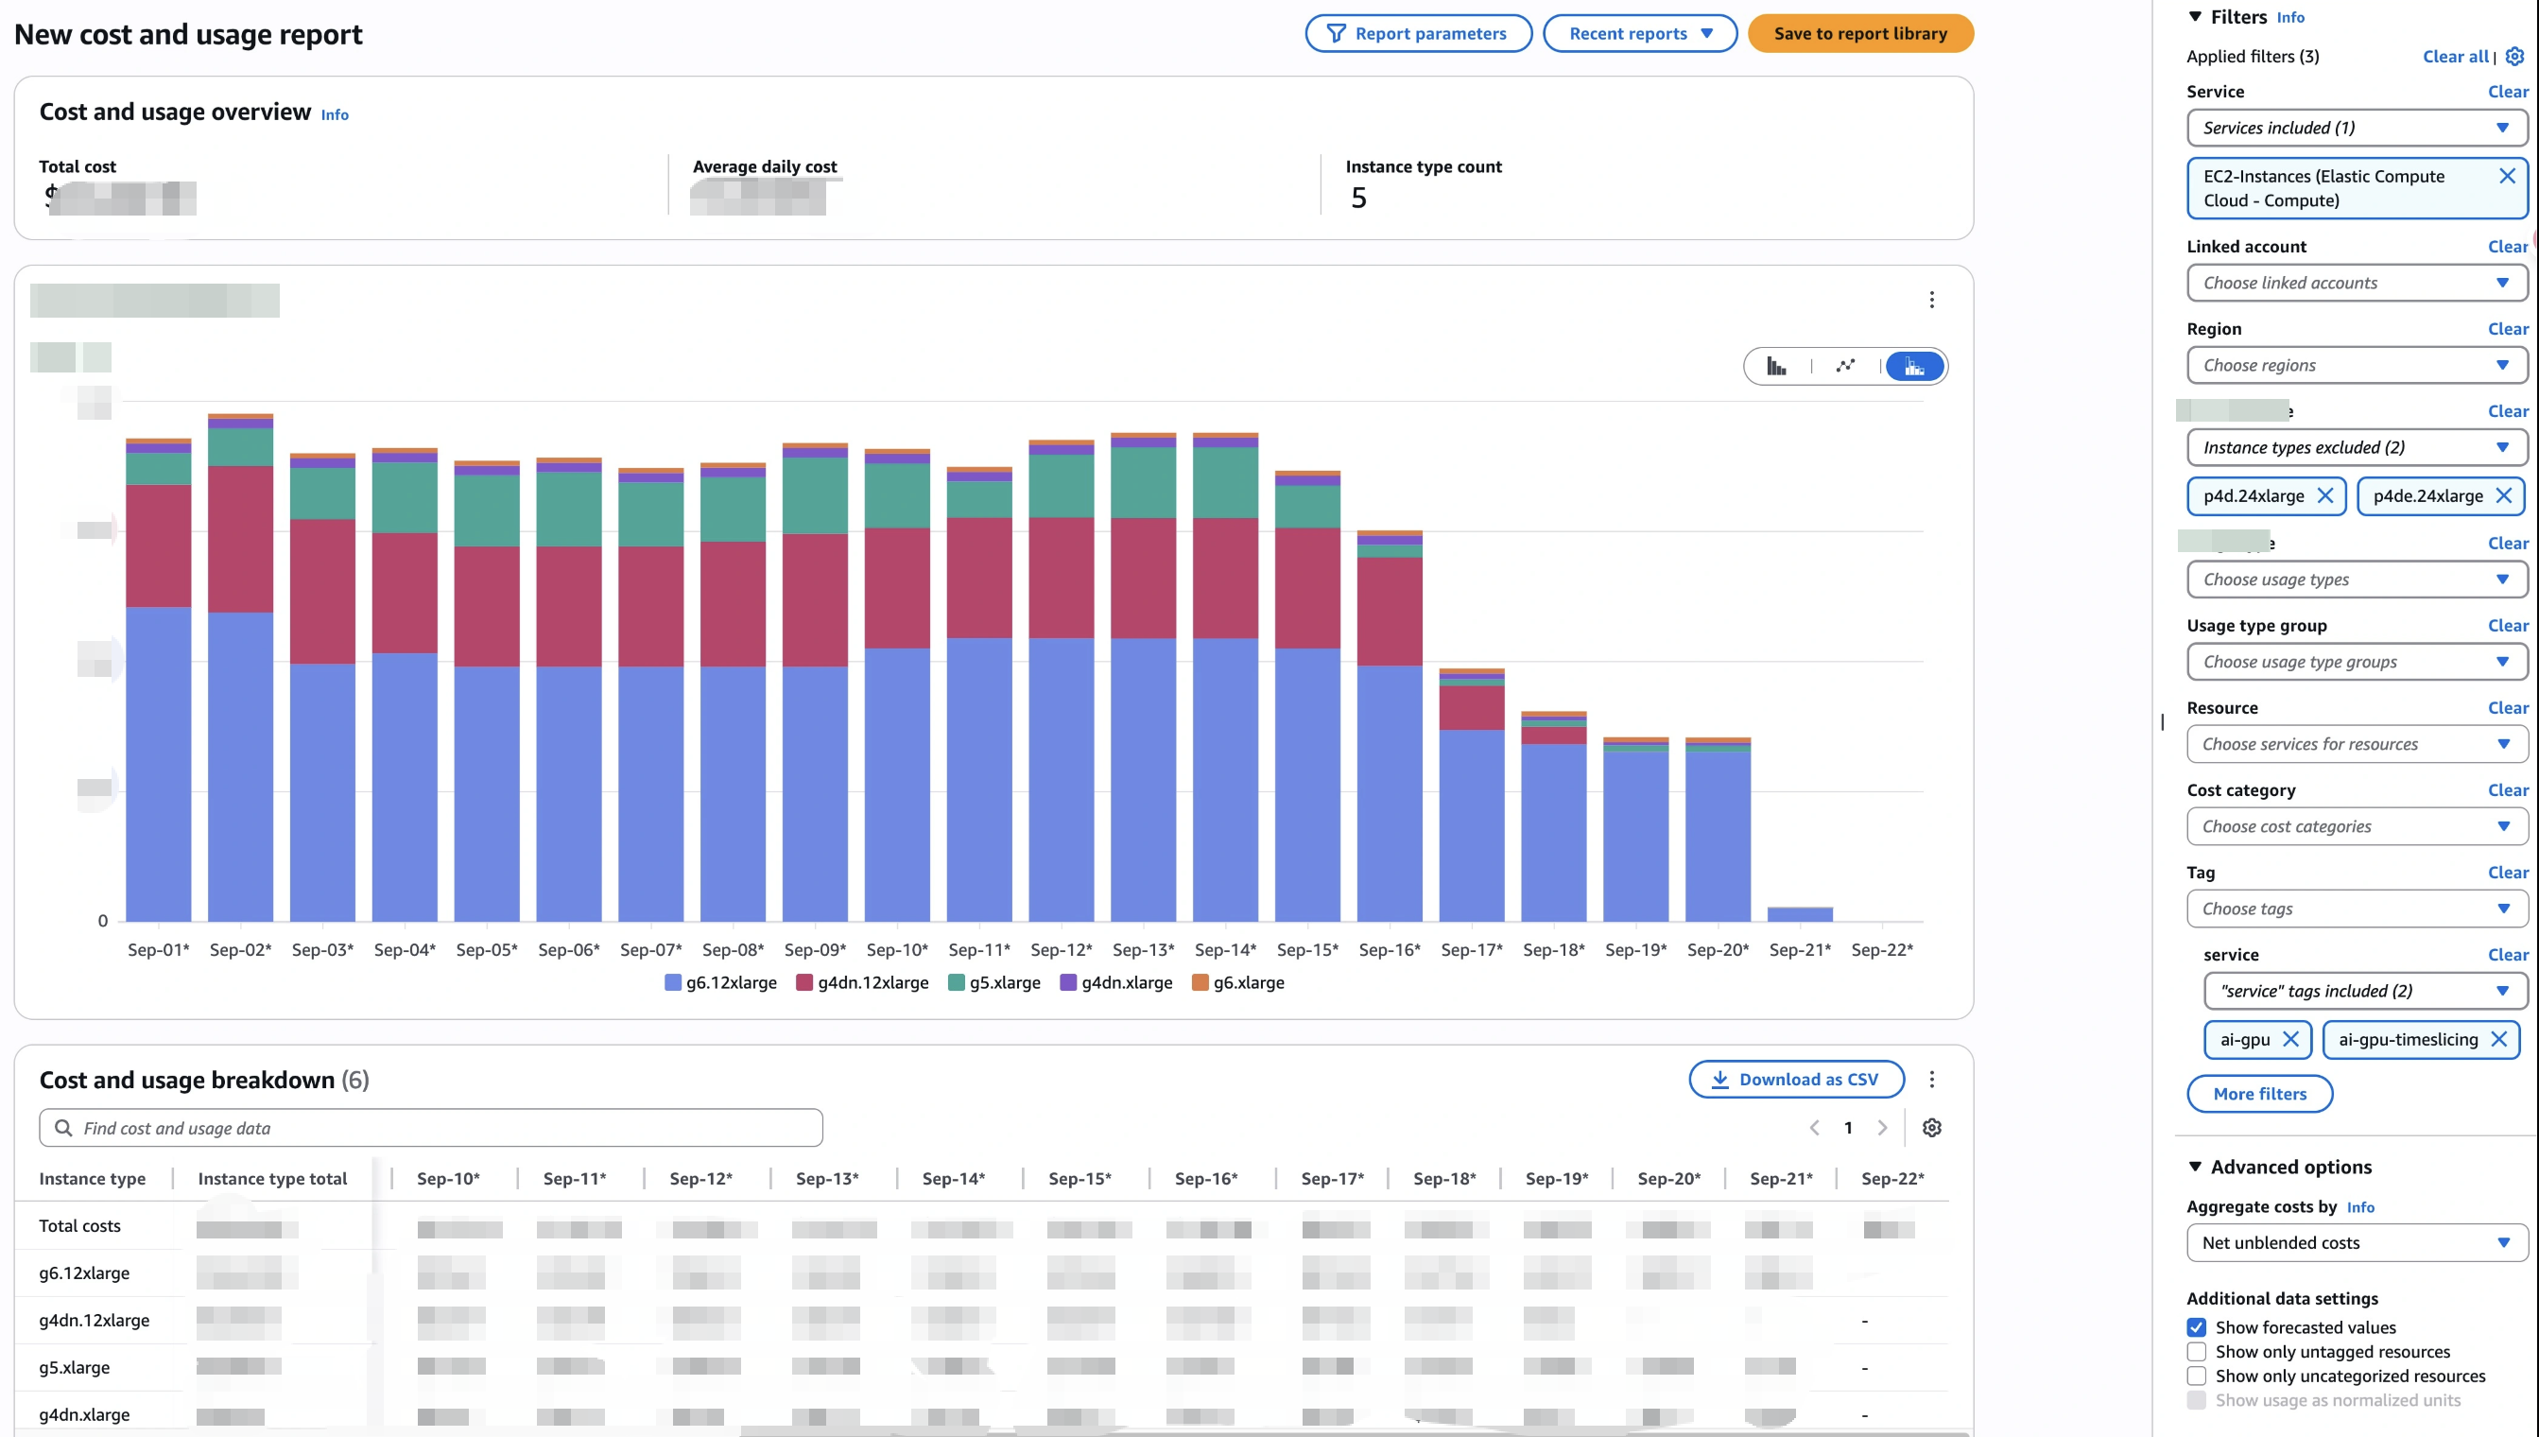Open Info link beside Filters heading
This screenshot has height=1437, width=2539.
[x=2290, y=18]
